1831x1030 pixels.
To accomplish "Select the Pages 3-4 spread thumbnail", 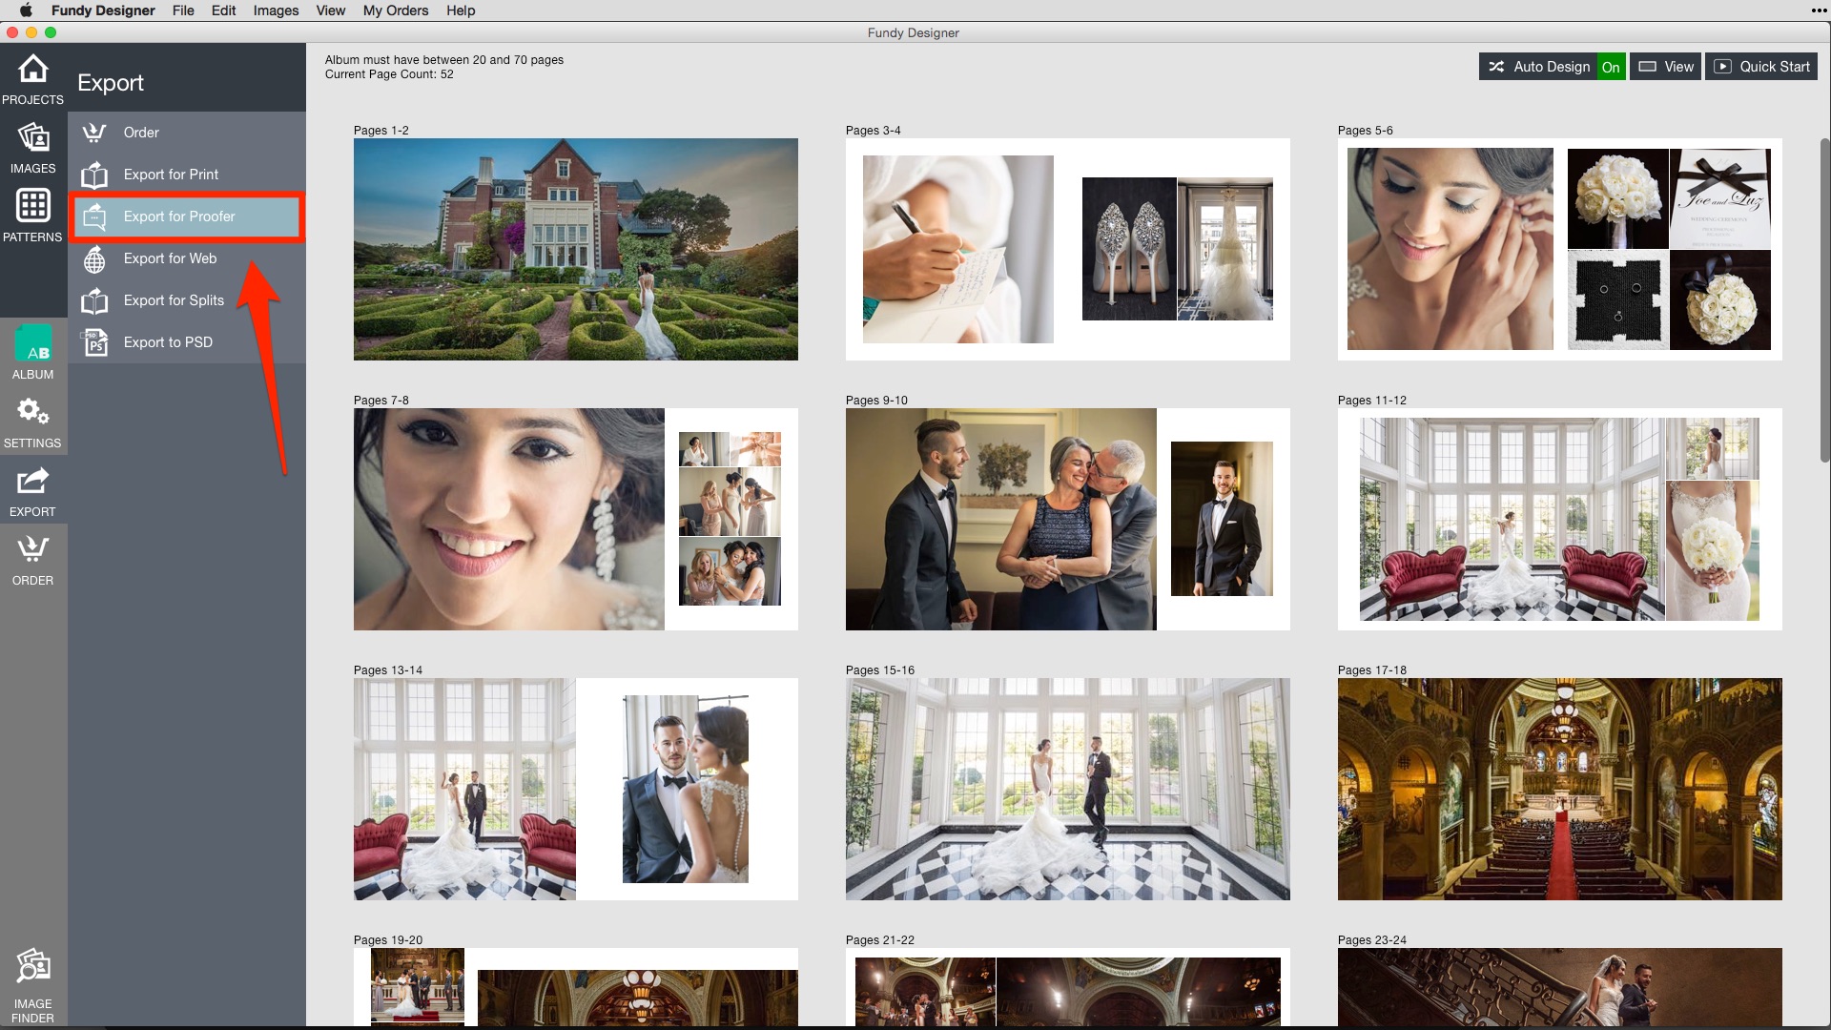I will pos(1068,249).
